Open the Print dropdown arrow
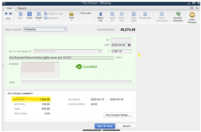201x132 pixels. (x=72, y=20)
